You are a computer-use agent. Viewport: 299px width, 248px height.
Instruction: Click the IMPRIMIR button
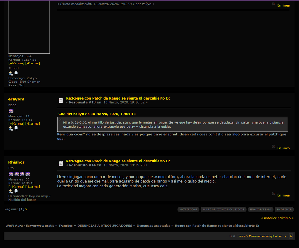click(x=284, y=210)
